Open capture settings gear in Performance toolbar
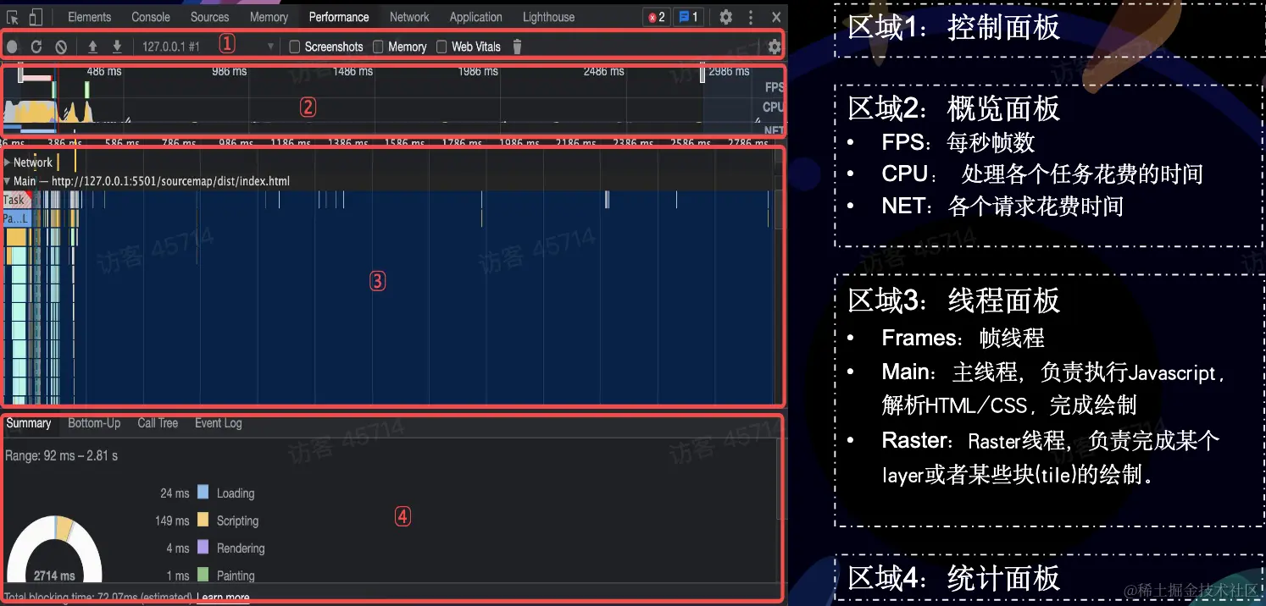 [774, 47]
